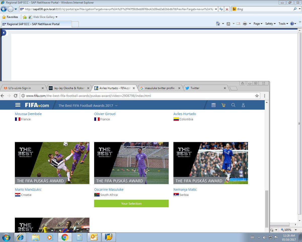Open Windows Start button
The image size is (302, 242).
pos(6,237)
